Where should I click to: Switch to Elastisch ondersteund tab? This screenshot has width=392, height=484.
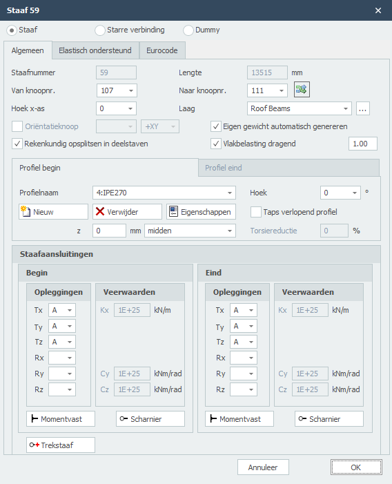coord(95,50)
